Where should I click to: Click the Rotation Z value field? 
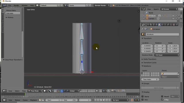click(x=160, y=51)
